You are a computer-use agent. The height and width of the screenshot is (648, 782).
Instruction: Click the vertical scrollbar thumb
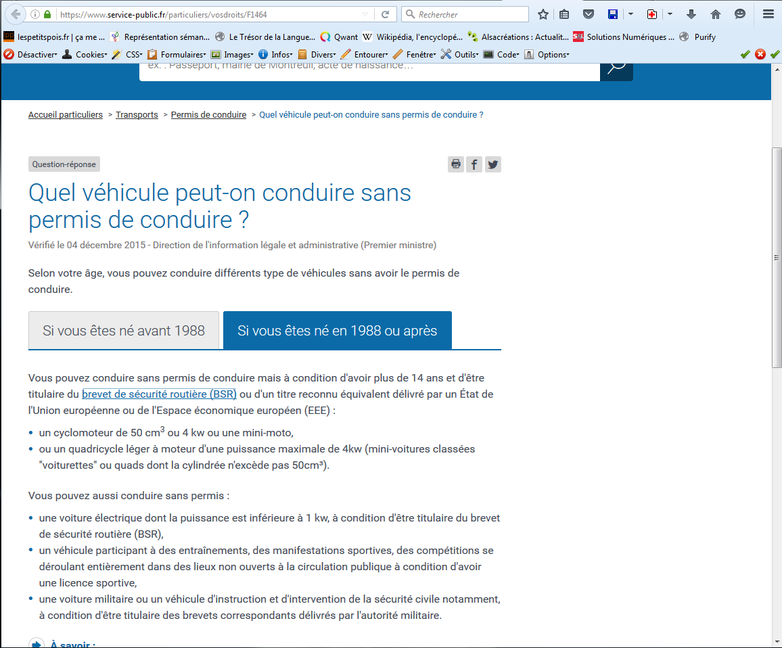777,258
